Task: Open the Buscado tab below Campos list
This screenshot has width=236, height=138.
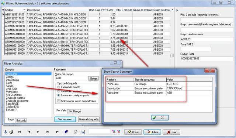Action: [x=21, y=120]
